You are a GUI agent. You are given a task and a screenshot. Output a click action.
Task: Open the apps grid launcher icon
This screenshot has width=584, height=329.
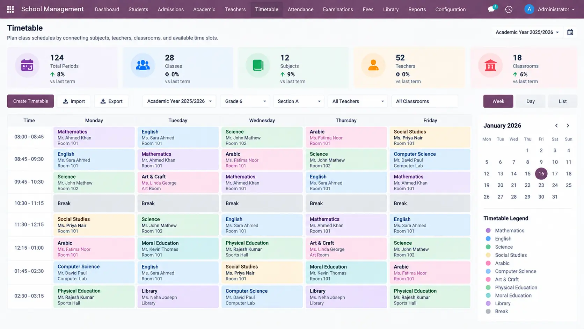[x=10, y=9]
